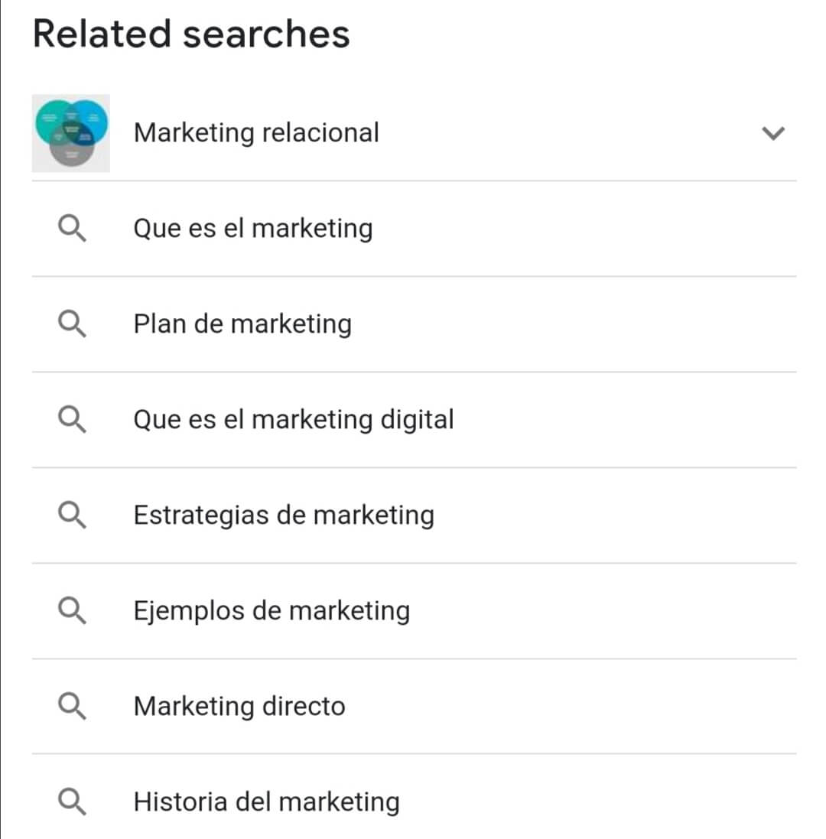Viewport: 826px width, 839px height.
Task: Click the Related searches heading
Action: (x=191, y=34)
